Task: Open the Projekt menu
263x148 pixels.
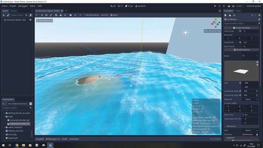Action: pos(13,6)
